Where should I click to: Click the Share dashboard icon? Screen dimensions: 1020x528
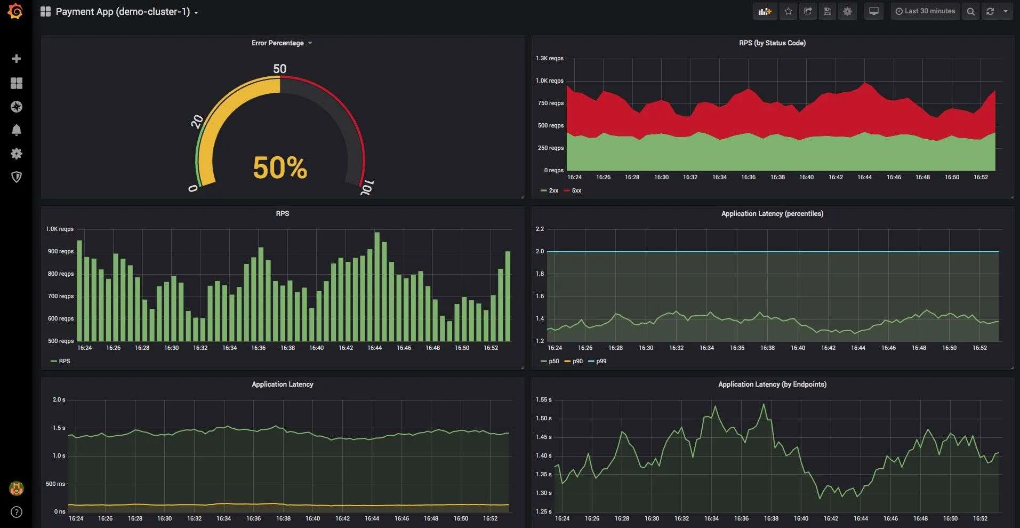click(808, 11)
